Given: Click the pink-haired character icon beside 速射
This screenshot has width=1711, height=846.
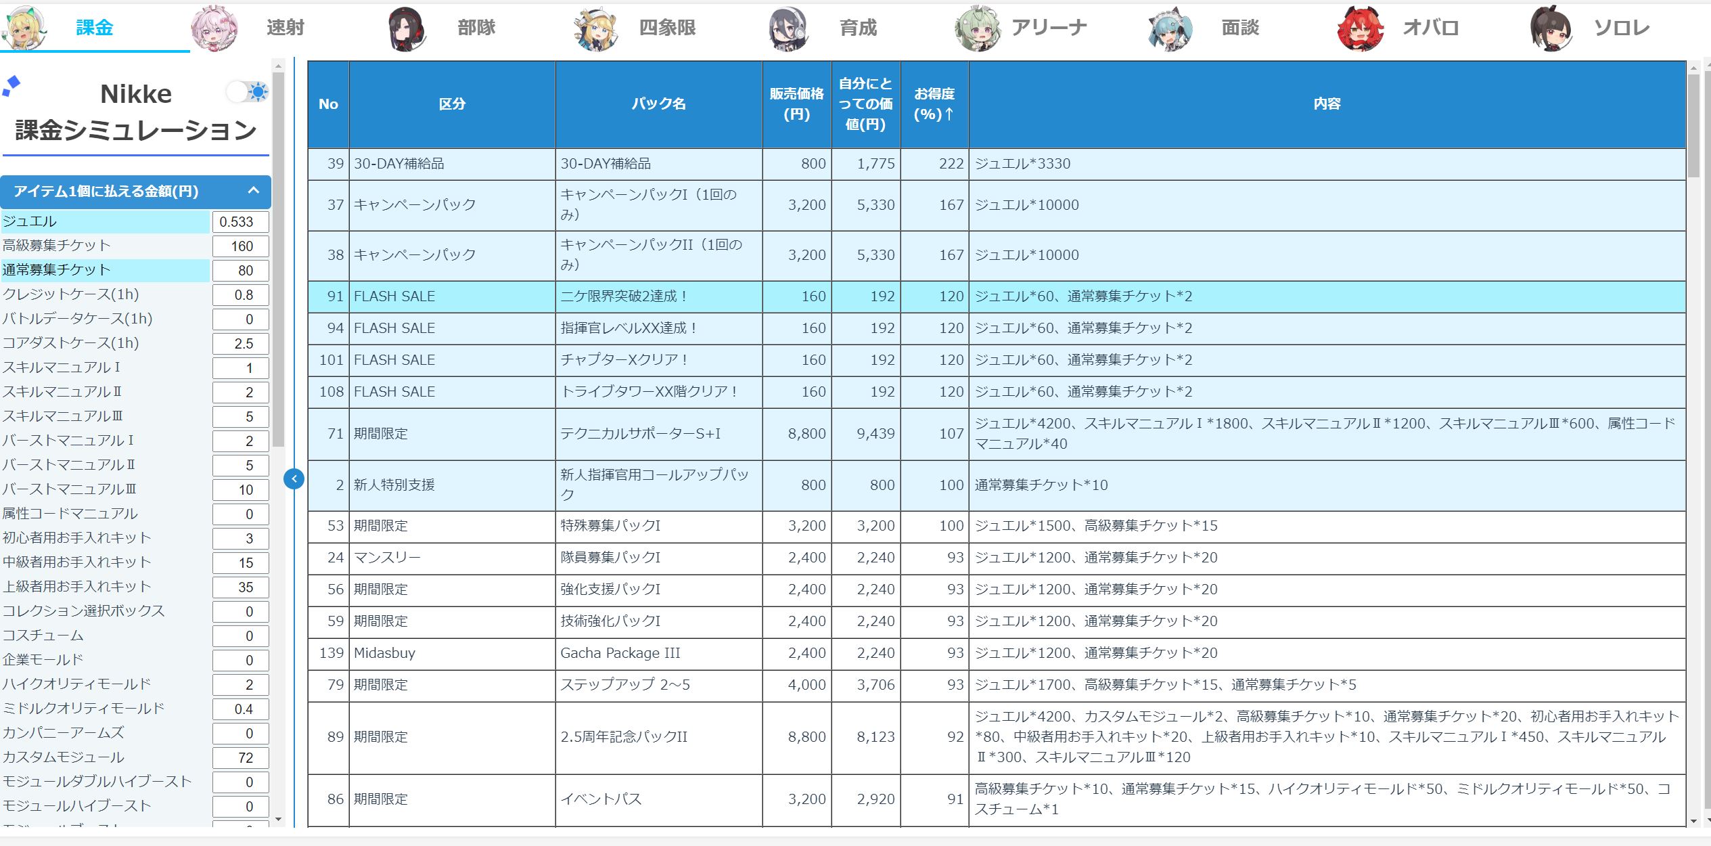Looking at the screenshot, I should pyautogui.click(x=214, y=28).
